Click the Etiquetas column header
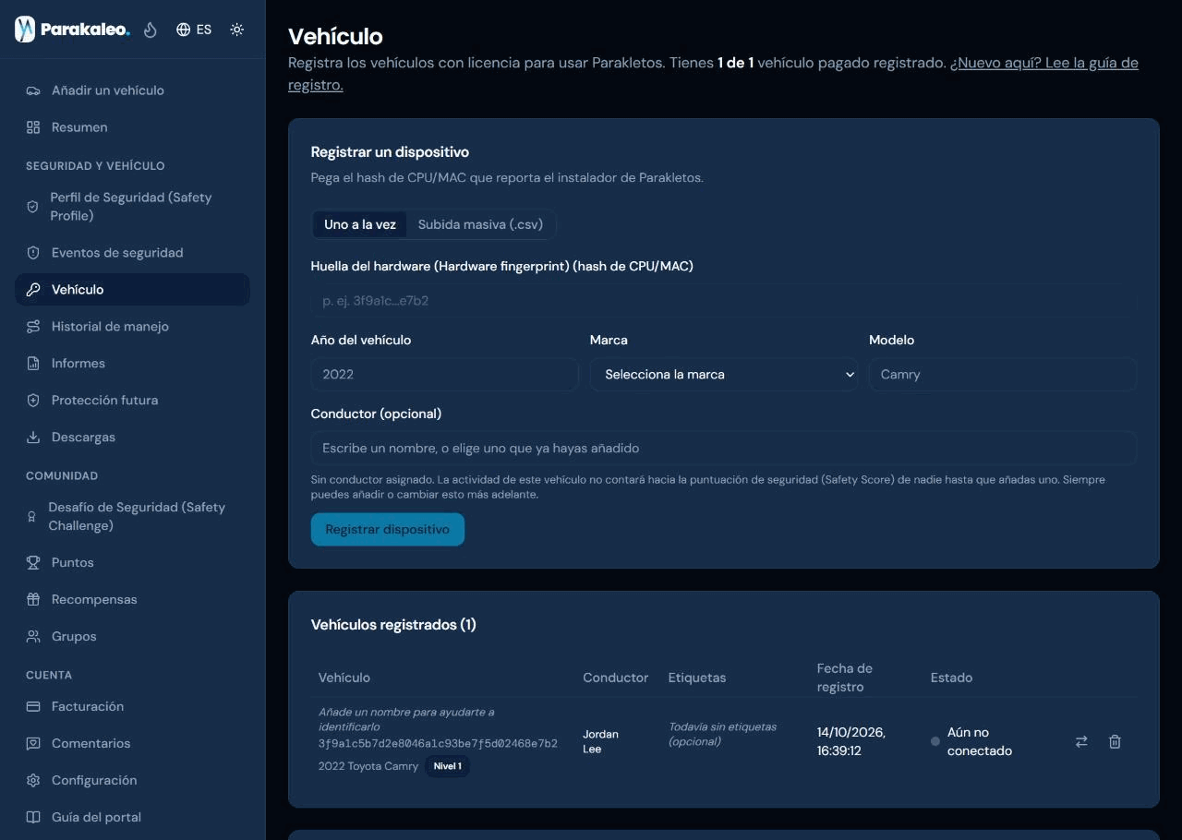Viewport: 1182px width, 840px height. coord(697,678)
